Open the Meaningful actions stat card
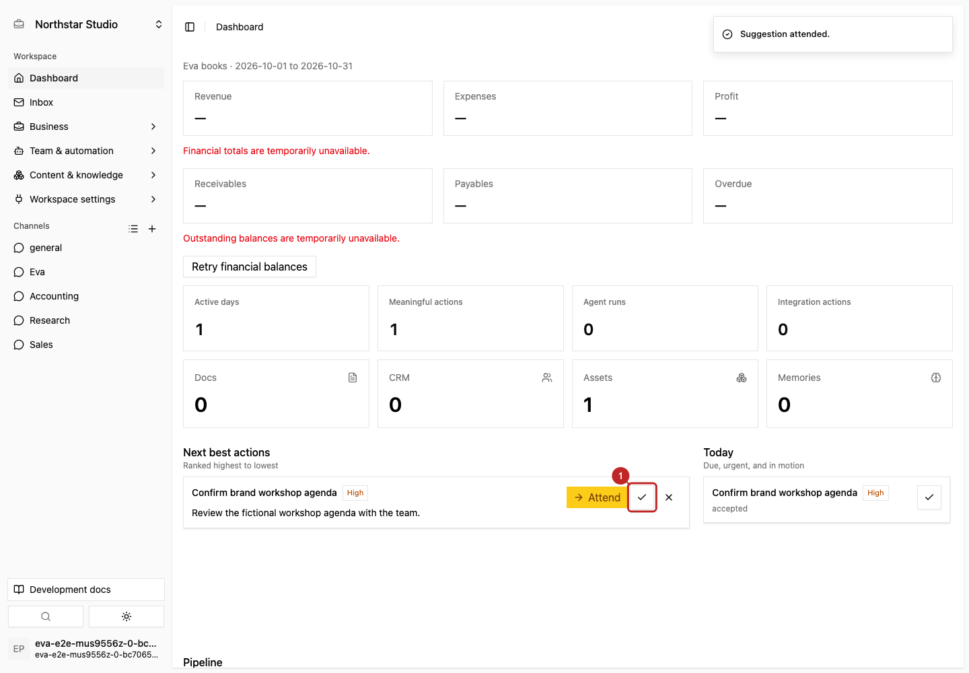The width and height of the screenshot is (969, 673). [x=470, y=318]
